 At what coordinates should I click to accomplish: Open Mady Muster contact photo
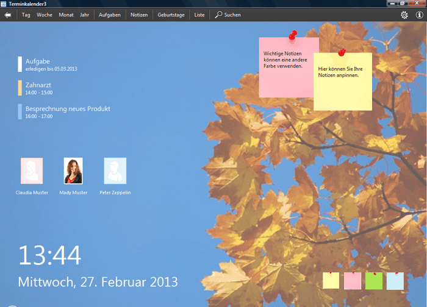pos(73,171)
